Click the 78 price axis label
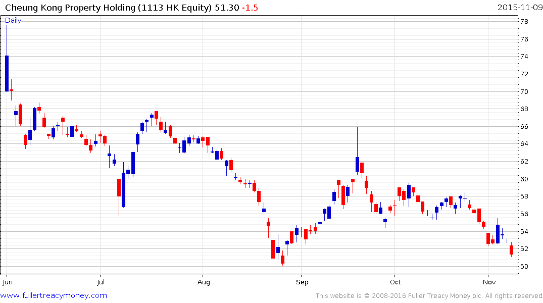543x303 pixels. point(524,22)
